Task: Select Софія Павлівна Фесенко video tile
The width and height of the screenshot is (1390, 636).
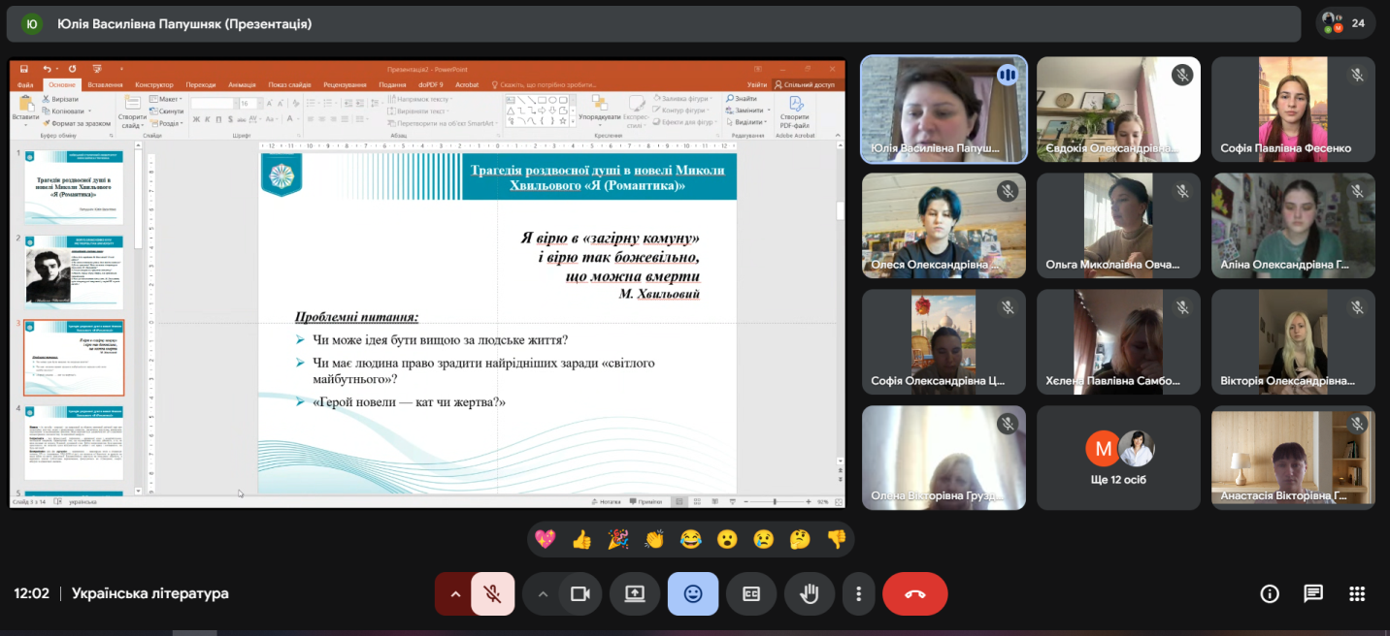Action: (1293, 110)
